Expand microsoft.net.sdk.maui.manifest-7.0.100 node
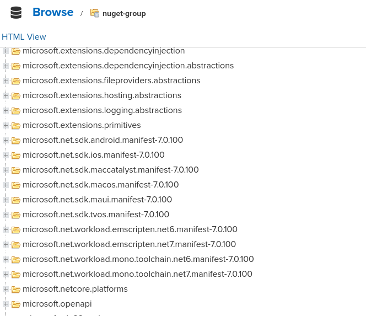This screenshot has width=366, height=316. pyautogui.click(x=6, y=200)
